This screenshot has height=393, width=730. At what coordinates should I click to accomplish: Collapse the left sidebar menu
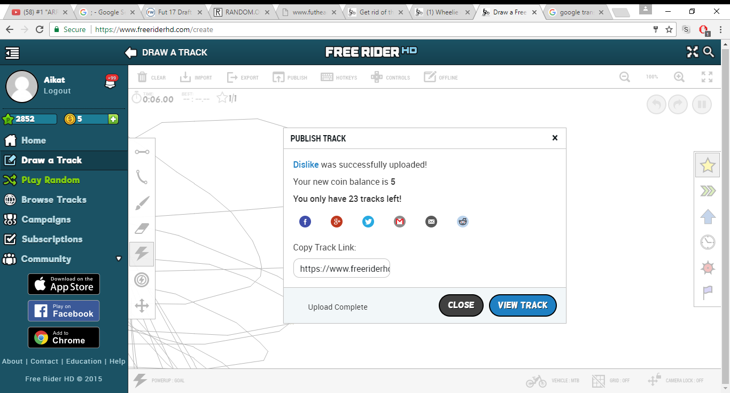coord(12,52)
